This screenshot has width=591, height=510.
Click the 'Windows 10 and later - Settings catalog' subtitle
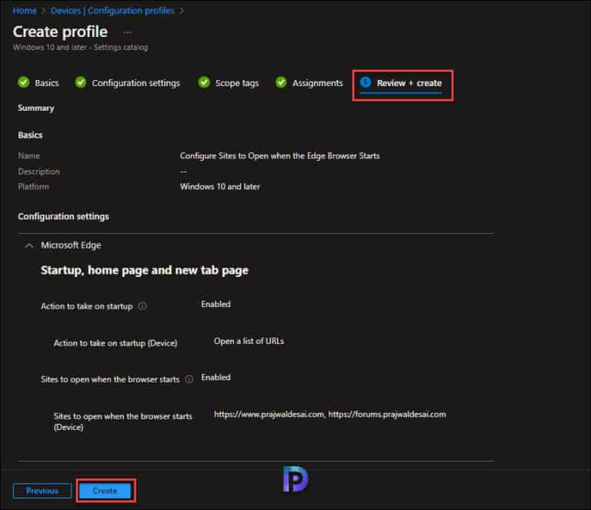(80, 47)
